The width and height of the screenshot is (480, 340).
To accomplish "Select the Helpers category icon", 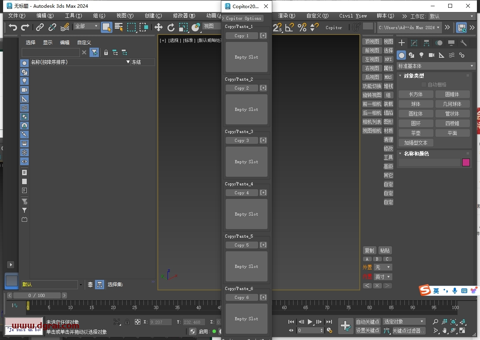I will tap(442, 55).
